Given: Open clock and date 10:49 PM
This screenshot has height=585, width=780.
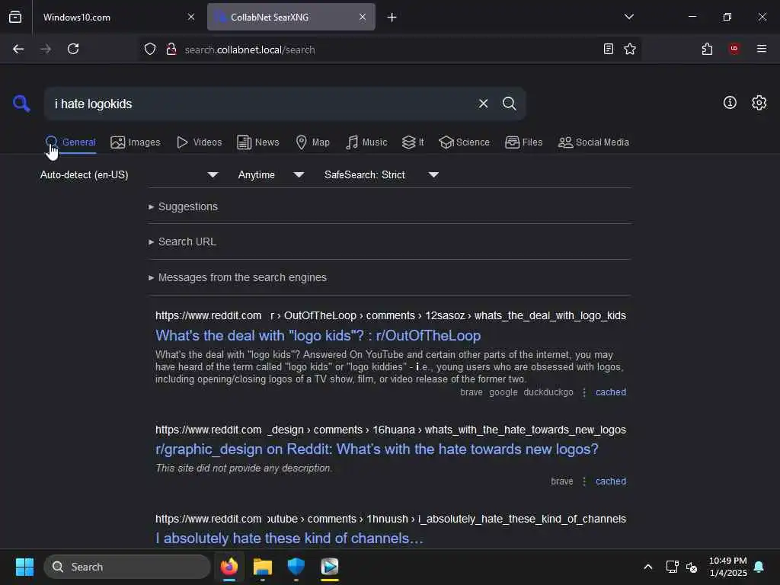Looking at the screenshot, I should 727,567.
